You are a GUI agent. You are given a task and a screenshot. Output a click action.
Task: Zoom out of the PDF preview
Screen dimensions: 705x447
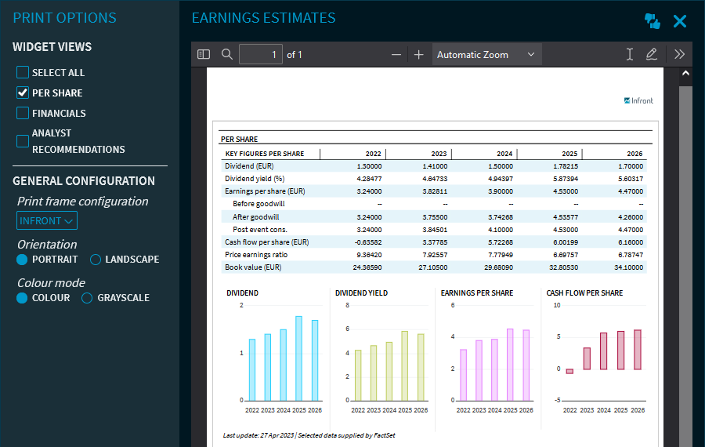coord(396,55)
